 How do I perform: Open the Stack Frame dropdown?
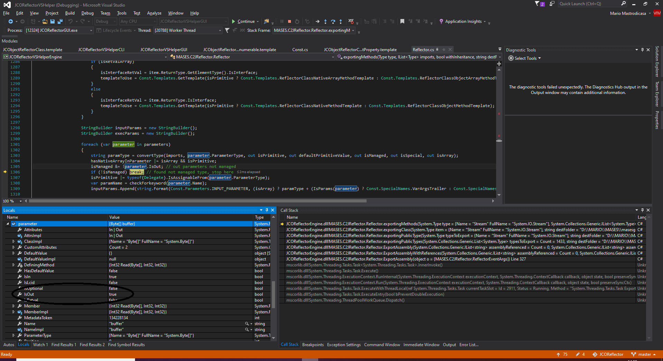pyautogui.click(x=313, y=30)
